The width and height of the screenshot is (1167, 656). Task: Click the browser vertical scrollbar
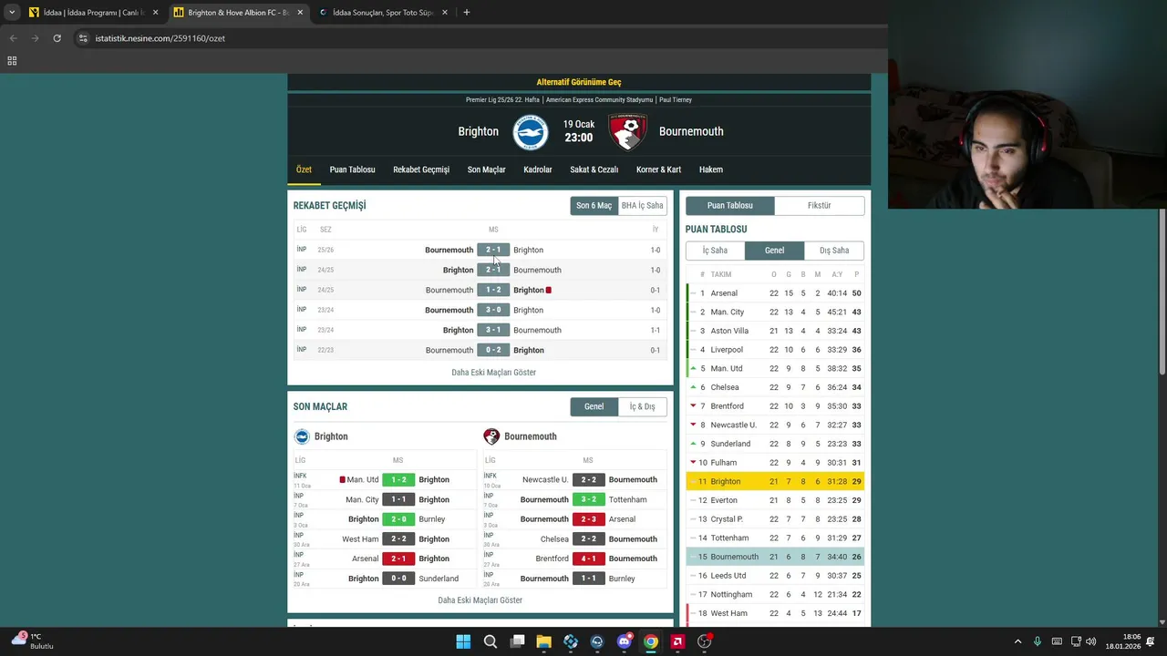tap(1162, 292)
